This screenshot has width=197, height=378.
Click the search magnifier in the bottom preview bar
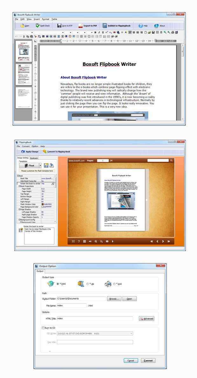click(102, 241)
